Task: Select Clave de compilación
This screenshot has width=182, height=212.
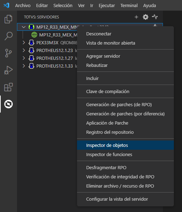Action: point(125,92)
